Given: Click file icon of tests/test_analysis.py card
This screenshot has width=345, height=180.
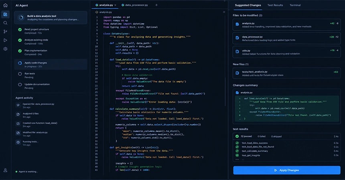Looking at the screenshot, I should [237, 73].
